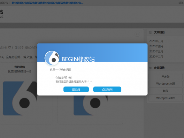Click the 朕已阅 button in the popup
The image size is (184, 138).
click(76, 89)
